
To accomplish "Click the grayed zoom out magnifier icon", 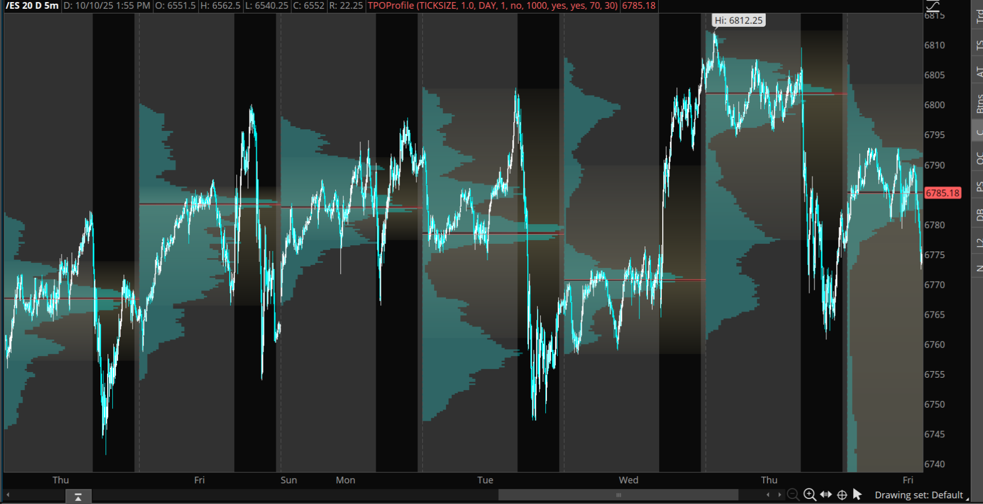I will tap(793, 495).
